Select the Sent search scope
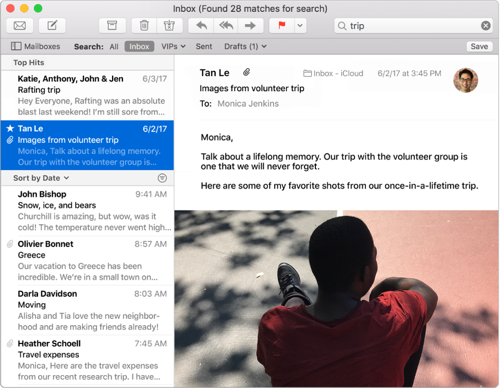Screen dimensions: 501x388 coord(204,47)
